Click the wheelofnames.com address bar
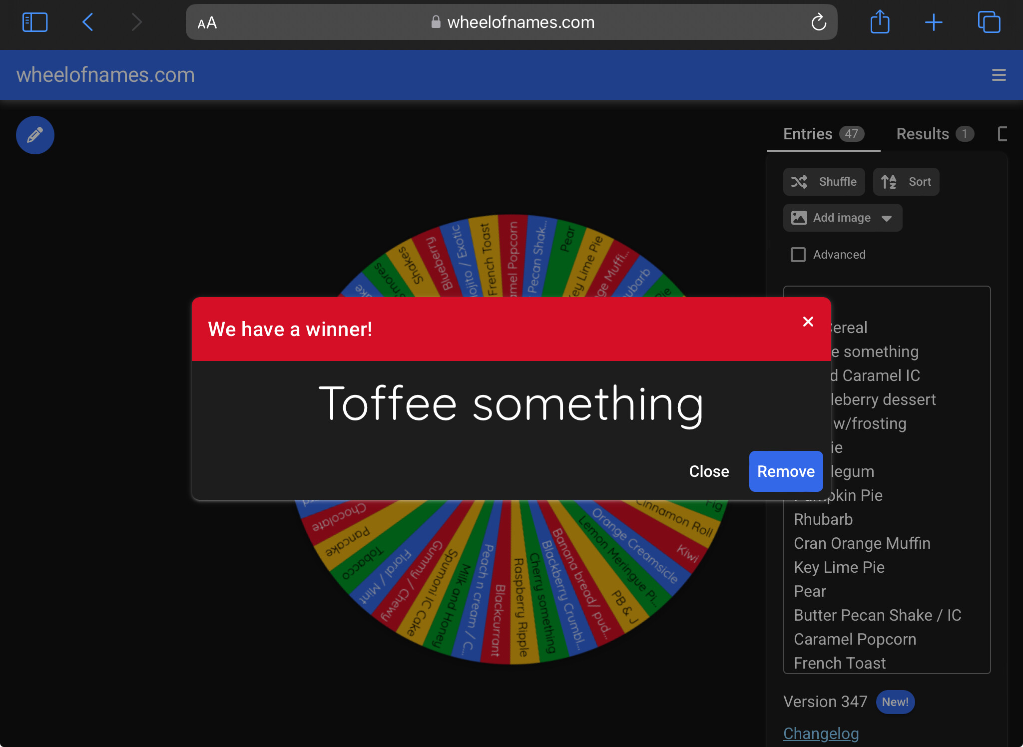Viewport: 1023px width, 747px height. tap(511, 22)
